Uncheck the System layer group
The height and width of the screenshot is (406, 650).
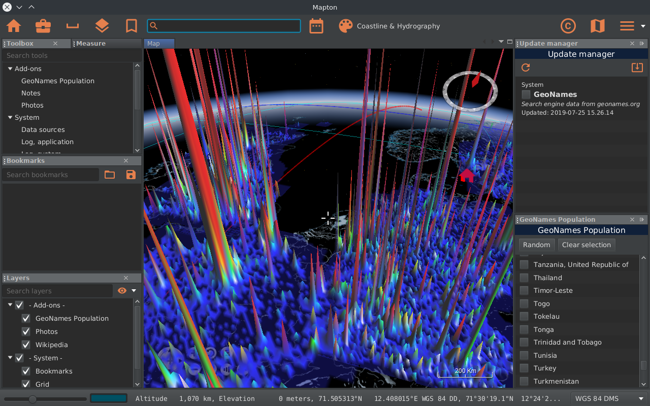coord(19,358)
